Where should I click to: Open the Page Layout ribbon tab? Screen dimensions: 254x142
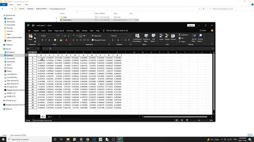point(59,31)
